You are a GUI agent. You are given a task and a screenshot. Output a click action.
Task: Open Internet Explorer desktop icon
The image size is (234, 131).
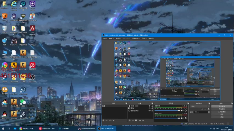[x=14, y=6]
